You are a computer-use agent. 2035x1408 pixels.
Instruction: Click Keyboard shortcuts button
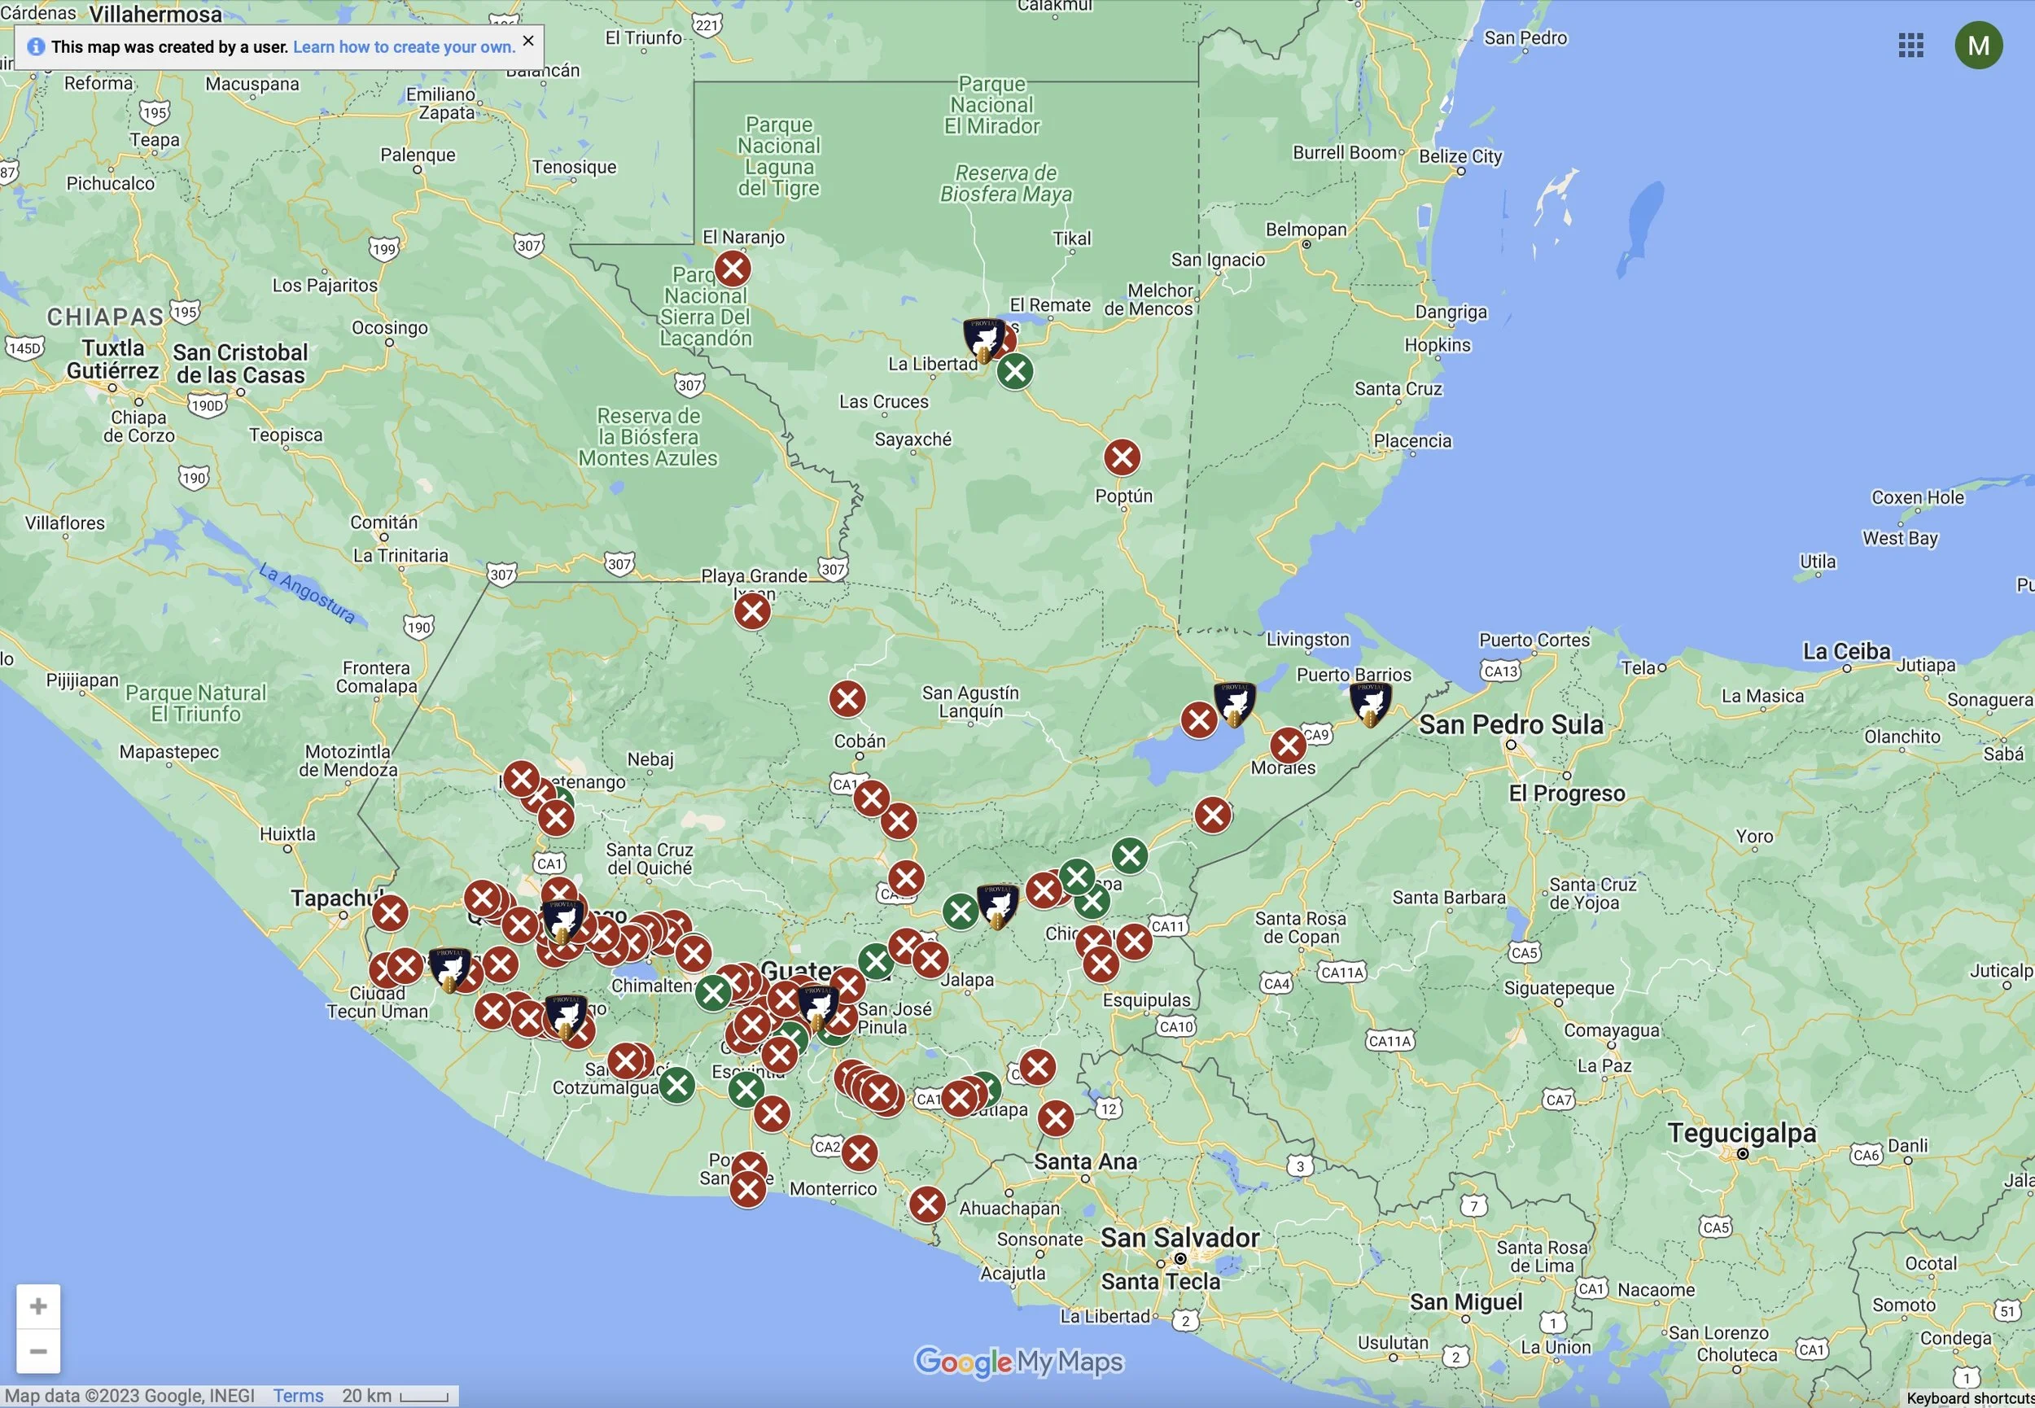pos(1969,1398)
